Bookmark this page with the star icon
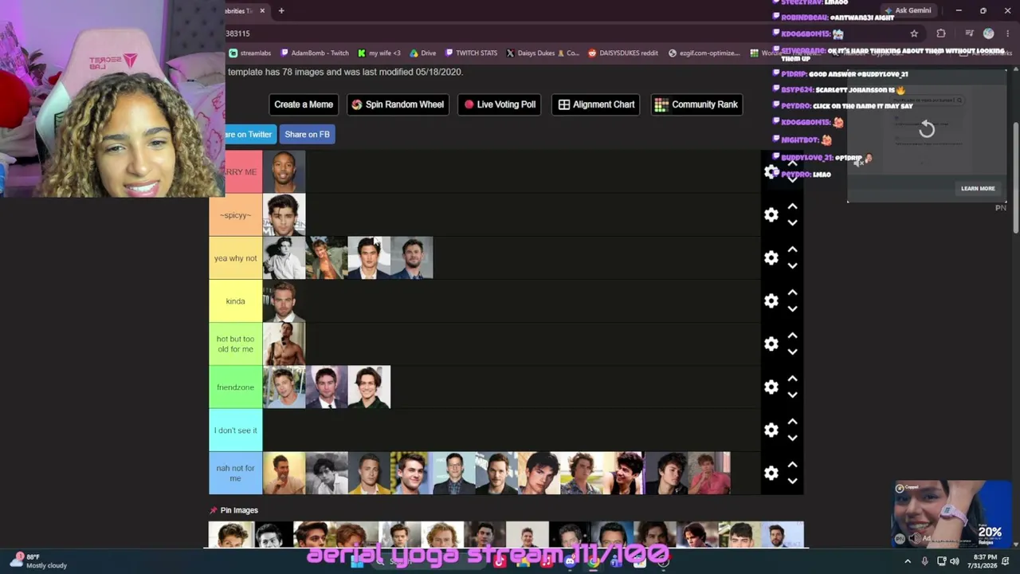Screen dimensions: 1020x574 [x=914, y=33]
